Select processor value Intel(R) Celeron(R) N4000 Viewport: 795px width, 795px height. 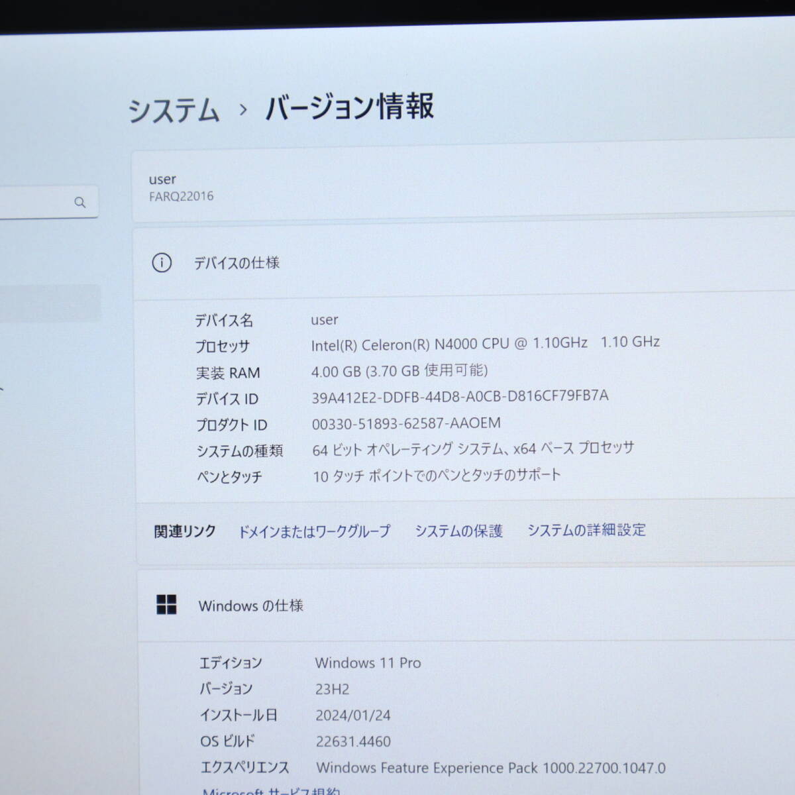pos(486,343)
